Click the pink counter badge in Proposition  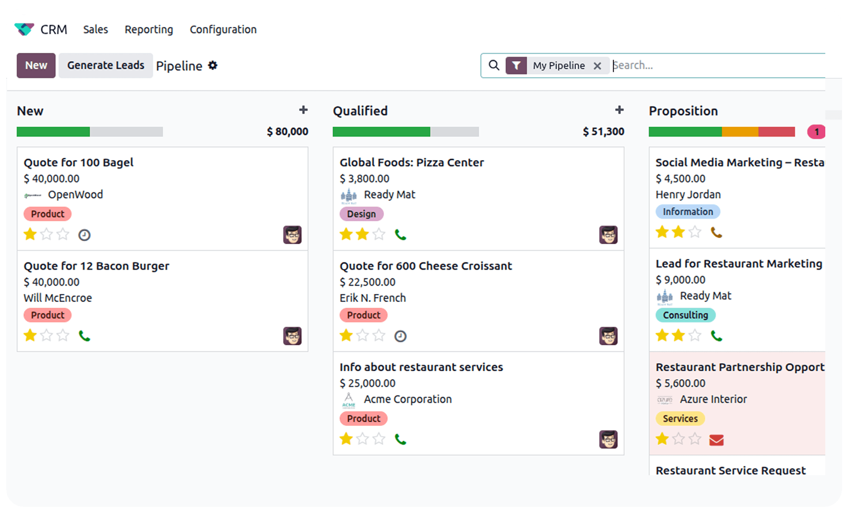coord(816,132)
